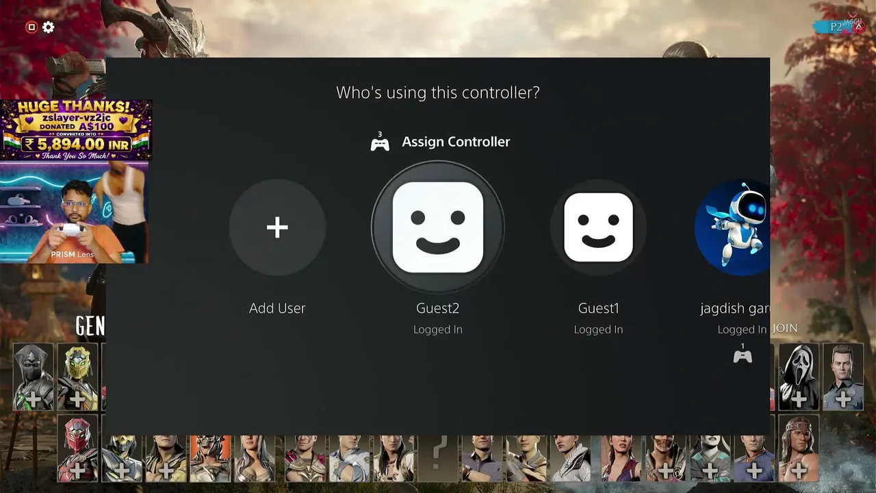This screenshot has width=876, height=493.
Task: Select the silver-haired Sindel portrait
Action: click(x=255, y=457)
